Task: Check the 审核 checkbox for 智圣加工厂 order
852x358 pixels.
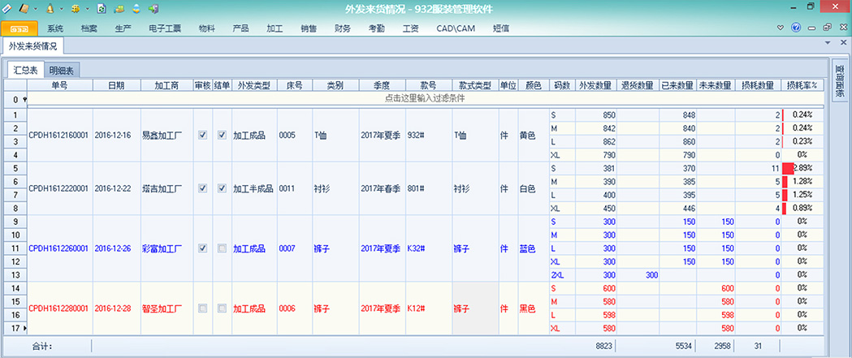Action: (202, 308)
